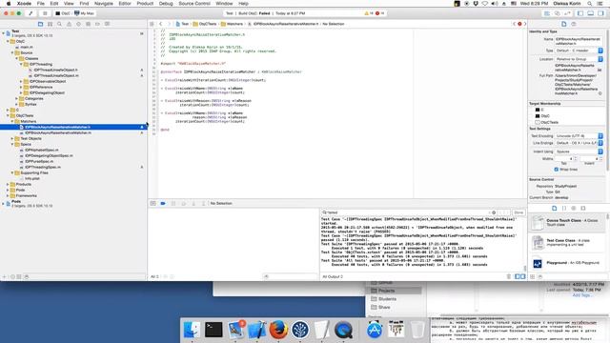The height and width of the screenshot is (343, 610).
Task: Toggle the utilities panel visibility
Action: point(600,13)
